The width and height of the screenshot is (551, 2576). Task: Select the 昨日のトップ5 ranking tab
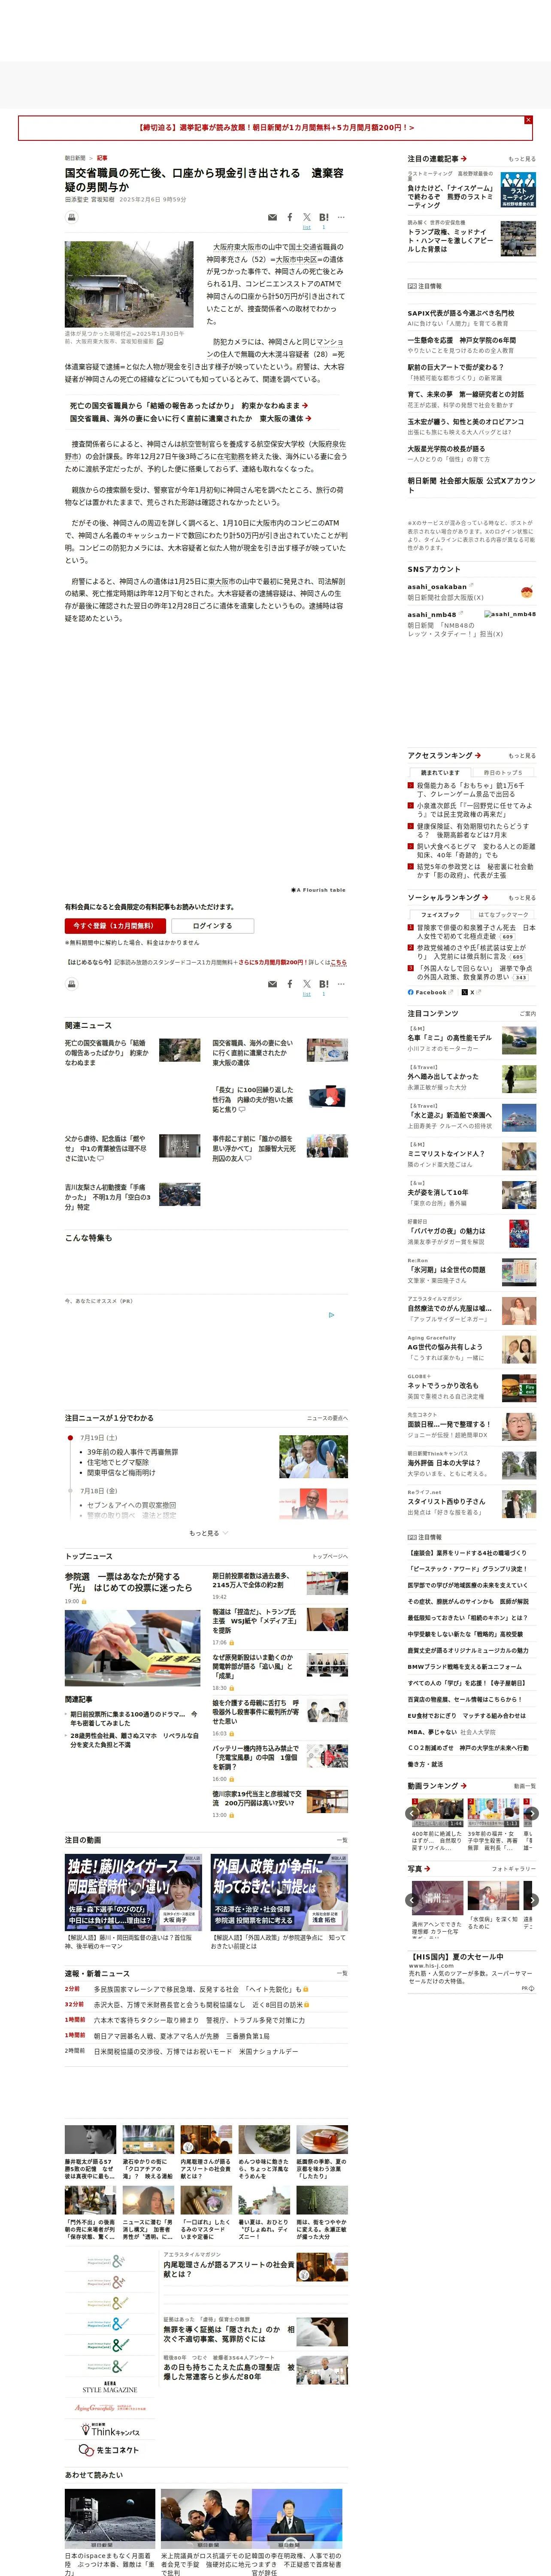tap(502, 772)
